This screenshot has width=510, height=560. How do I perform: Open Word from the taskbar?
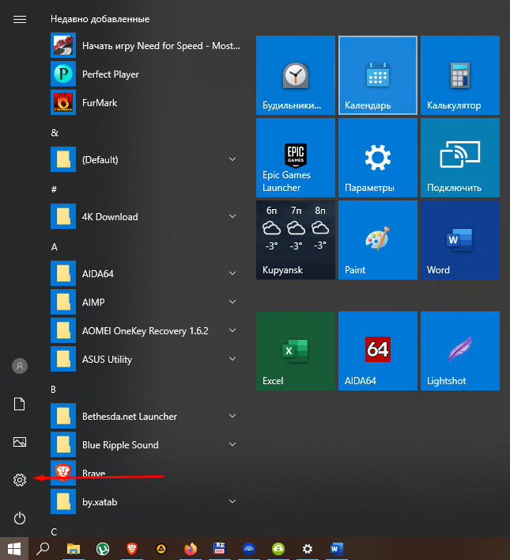(x=336, y=549)
